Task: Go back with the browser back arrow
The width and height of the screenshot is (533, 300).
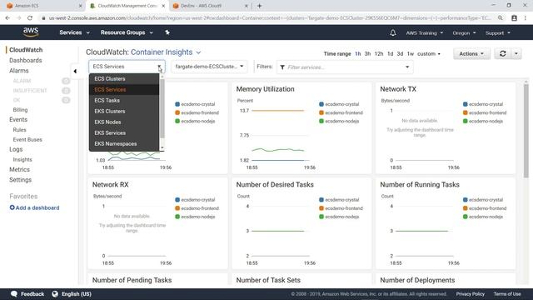Action: click(7, 18)
